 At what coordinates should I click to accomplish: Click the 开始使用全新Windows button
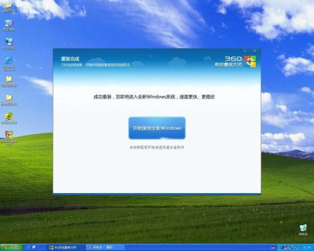(x=157, y=128)
